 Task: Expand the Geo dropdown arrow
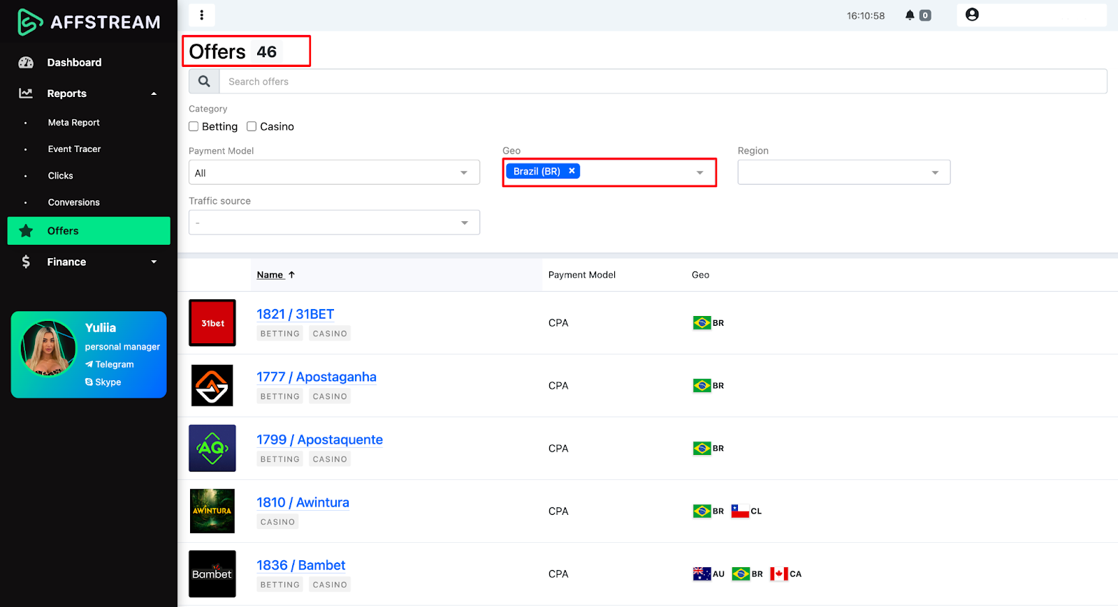(x=700, y=172)
